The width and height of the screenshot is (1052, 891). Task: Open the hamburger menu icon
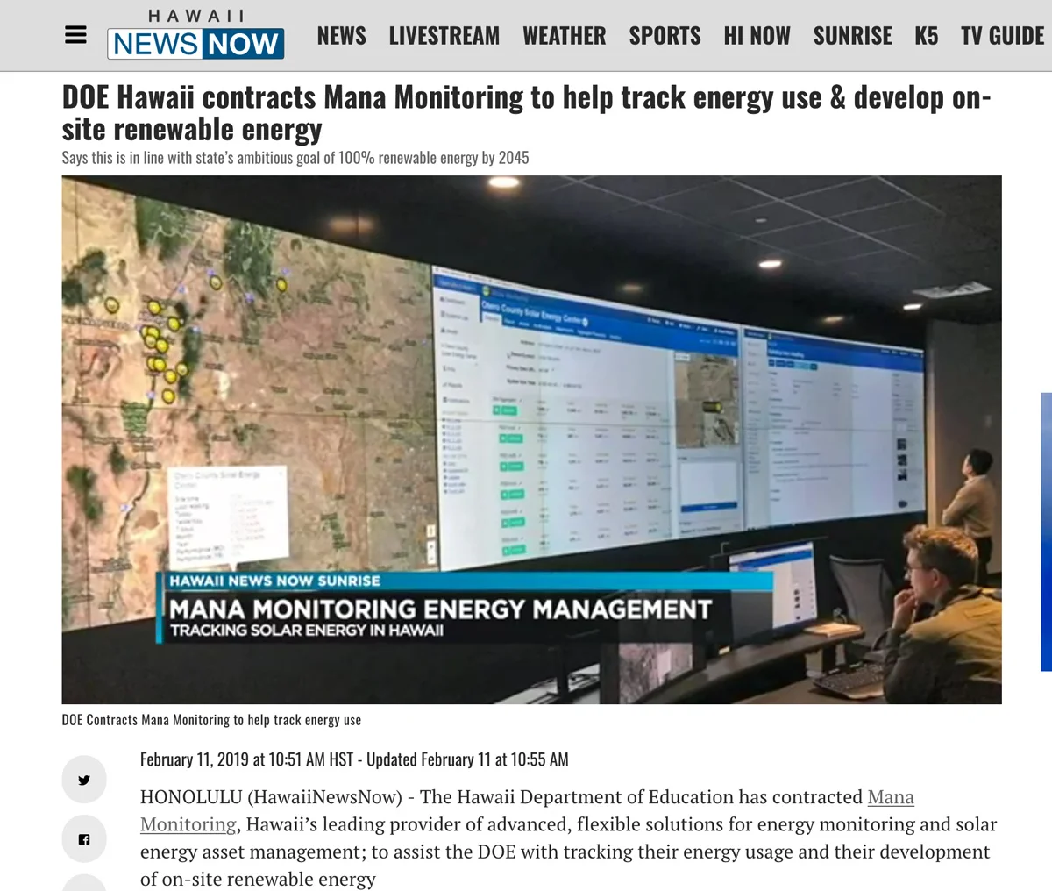(x=76, y=35)
